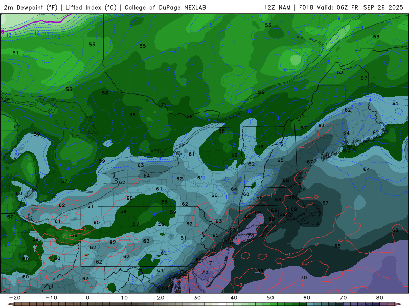Click the "2m Dewpoint (°F)" title text

30,7
